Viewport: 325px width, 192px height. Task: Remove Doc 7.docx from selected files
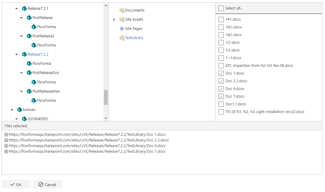tap(6, 151)
